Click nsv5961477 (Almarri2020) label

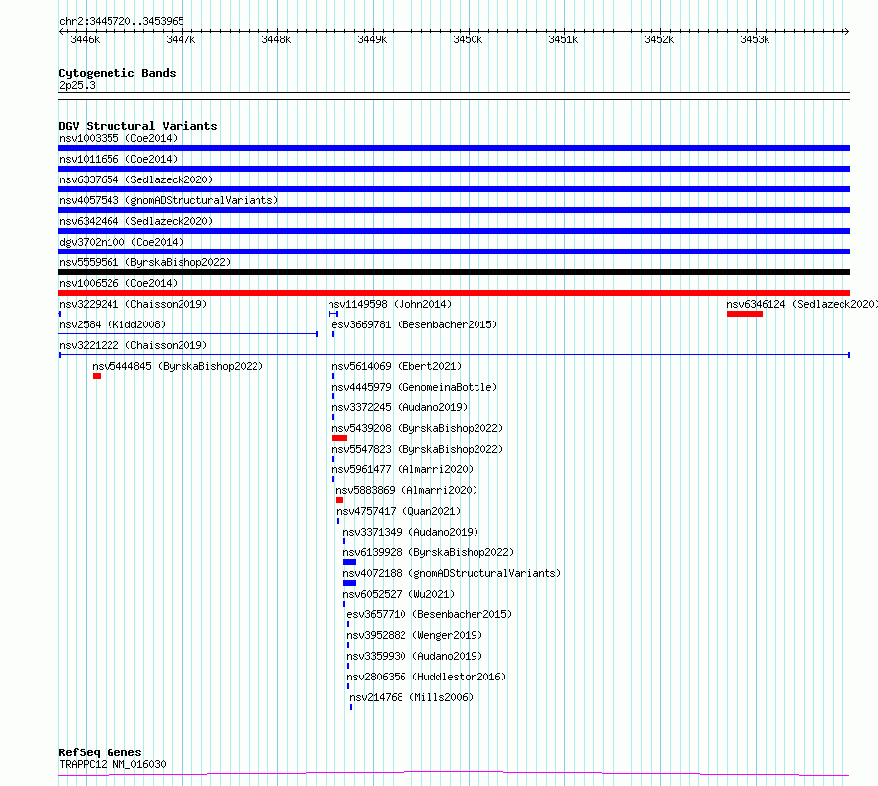402,469
